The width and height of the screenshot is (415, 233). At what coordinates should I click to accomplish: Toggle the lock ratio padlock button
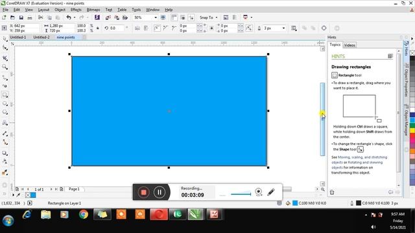98,28
